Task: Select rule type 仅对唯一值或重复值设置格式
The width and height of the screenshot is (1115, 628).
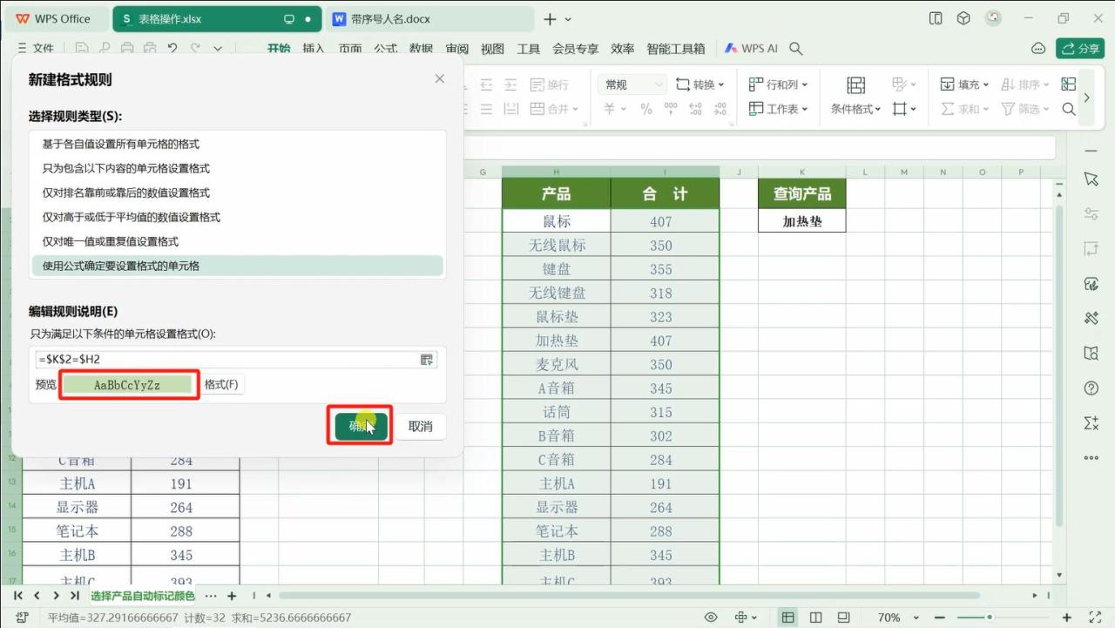Action: coord(237,241)
